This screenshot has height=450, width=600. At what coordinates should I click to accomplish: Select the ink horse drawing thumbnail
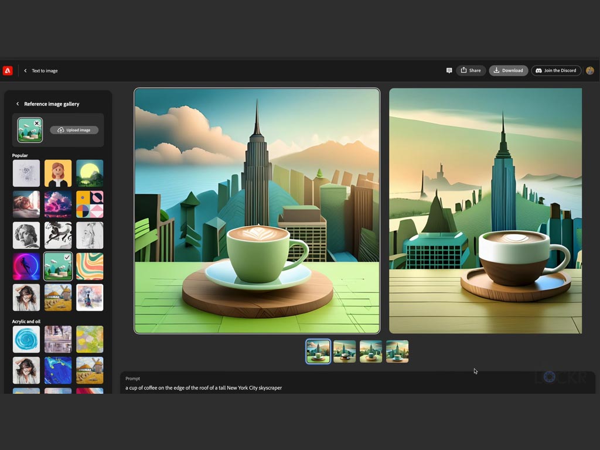point(58,236)
